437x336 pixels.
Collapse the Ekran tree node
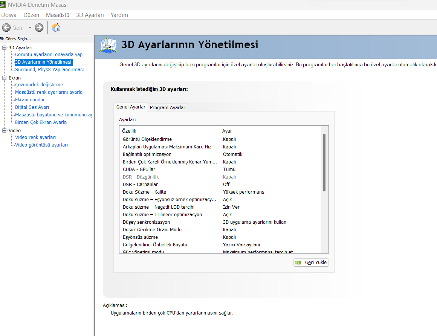pos(4,78)
